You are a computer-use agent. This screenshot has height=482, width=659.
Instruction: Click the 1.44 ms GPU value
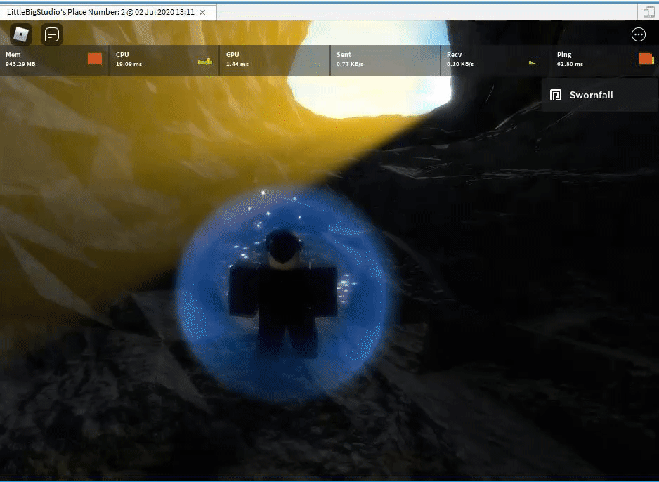237,65
